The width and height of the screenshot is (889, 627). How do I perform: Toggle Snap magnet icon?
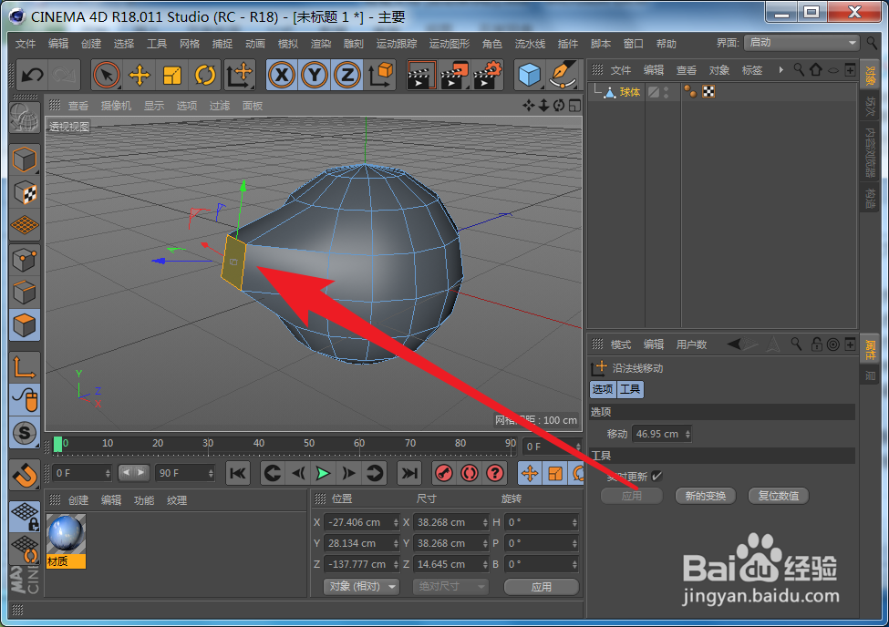[x=25, y=475]
